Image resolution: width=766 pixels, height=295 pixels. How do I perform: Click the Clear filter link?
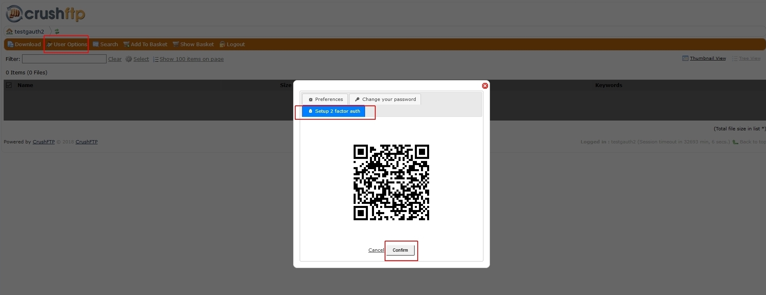click(x=115, y=59)
